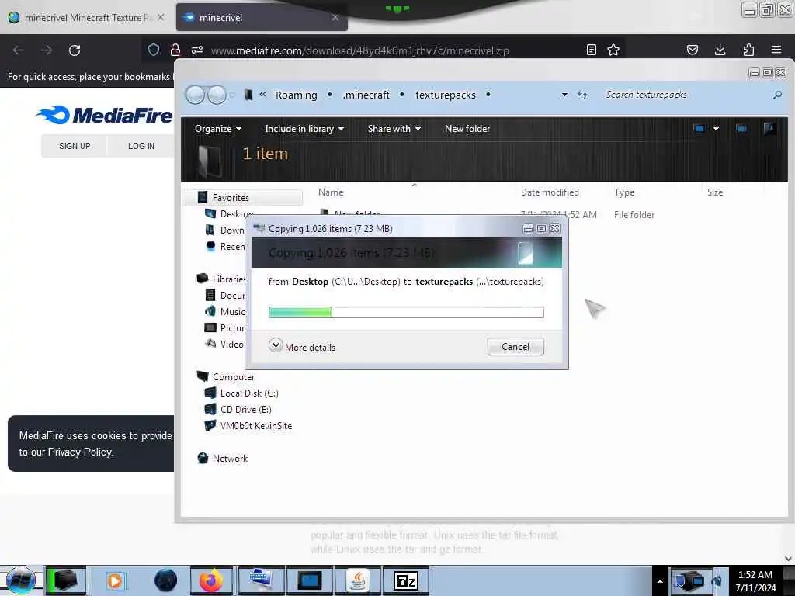Image resolution: width=795 pixels, height=596 pixels.
Task: Open Firefox site permissions icon
Action: (x=197, y=50)
